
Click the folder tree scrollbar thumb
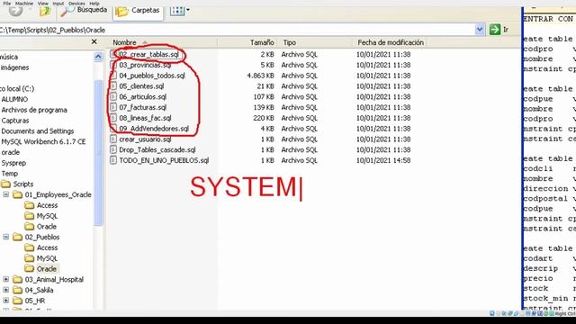98,152
